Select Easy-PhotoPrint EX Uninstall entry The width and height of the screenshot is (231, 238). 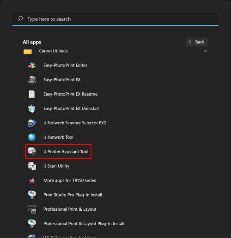pos(71,109)
